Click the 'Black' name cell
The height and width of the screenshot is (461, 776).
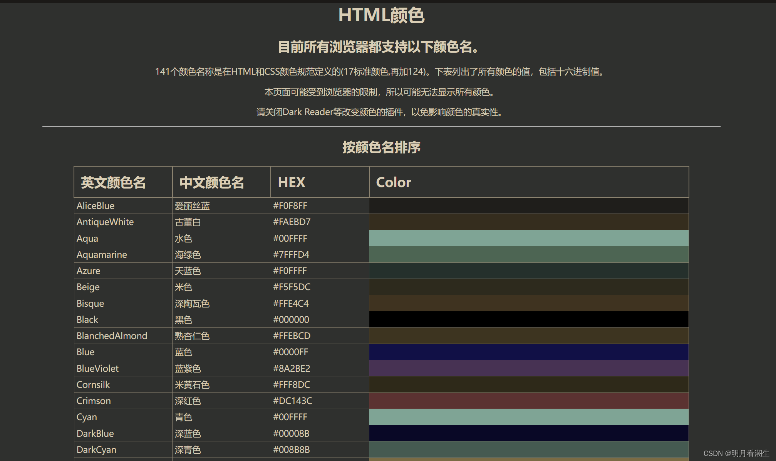pos(123,319)
